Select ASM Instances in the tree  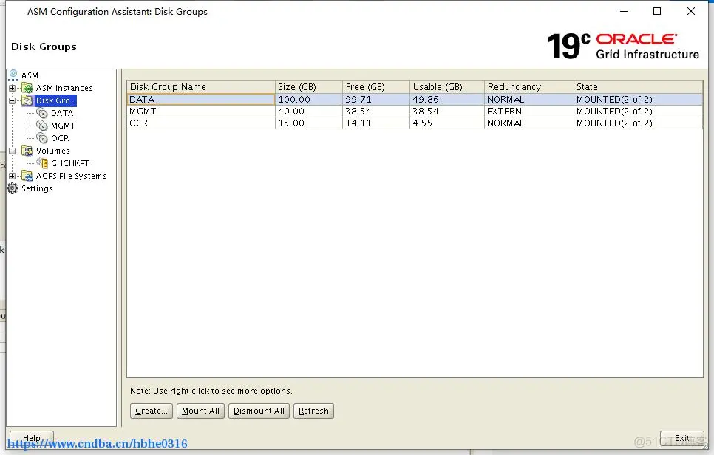click(64, 88)
